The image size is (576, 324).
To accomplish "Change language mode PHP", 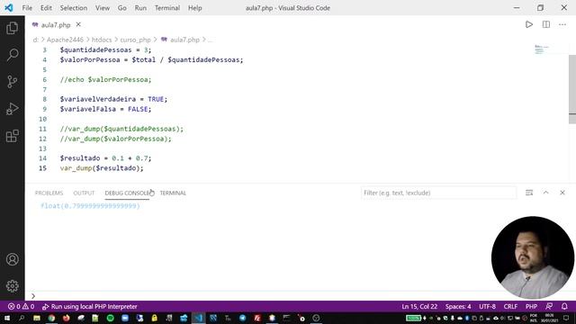I will (531, 306).
